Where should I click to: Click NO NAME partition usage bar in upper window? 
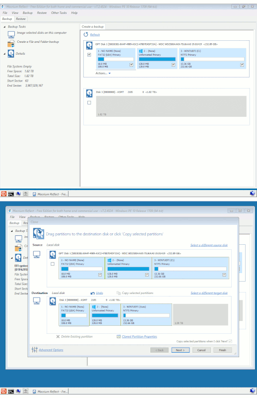(116, 59)
